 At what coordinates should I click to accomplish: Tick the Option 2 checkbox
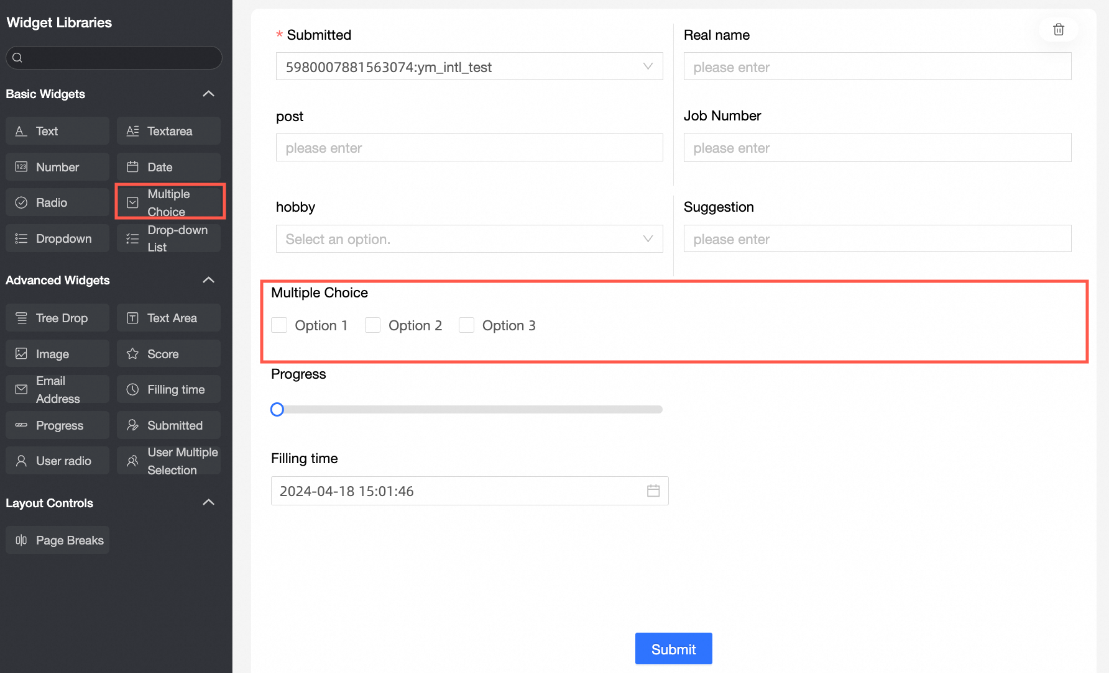[x=373, y=325]
